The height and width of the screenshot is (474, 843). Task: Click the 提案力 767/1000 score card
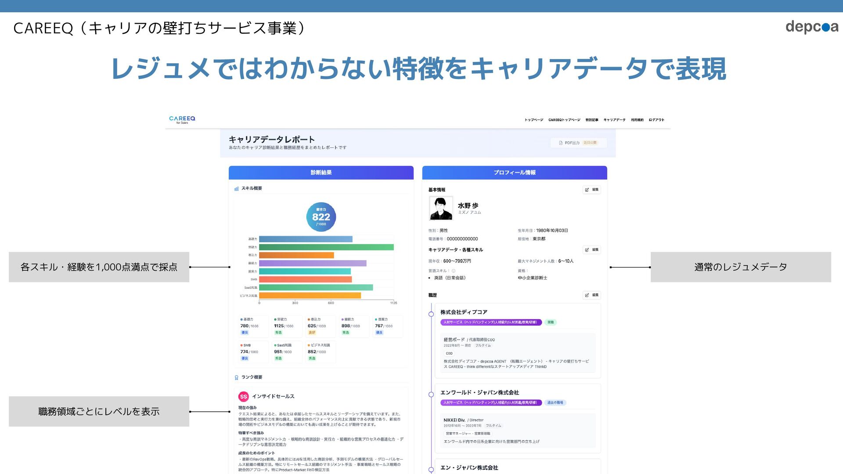(387, 326)
